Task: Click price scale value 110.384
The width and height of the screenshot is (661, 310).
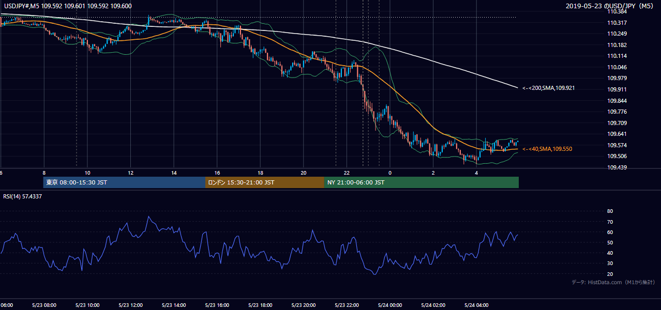Action: click(617, 11)
